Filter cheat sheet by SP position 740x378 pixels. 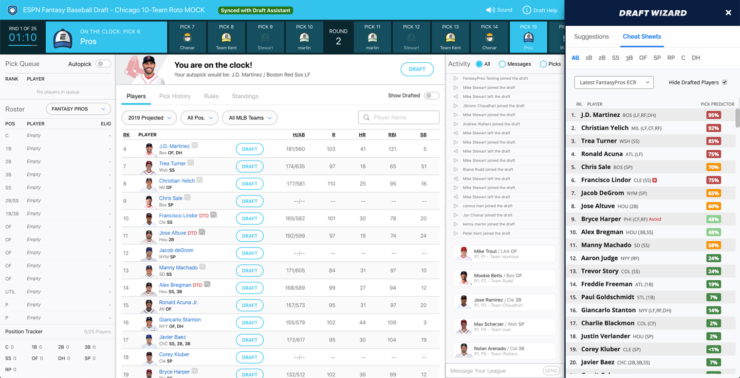657,58
